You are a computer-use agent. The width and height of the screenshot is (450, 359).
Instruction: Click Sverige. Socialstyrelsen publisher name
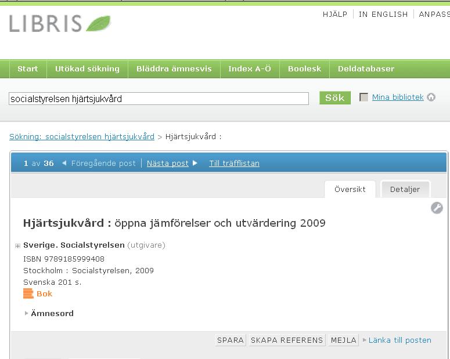(x=74, y=245)
